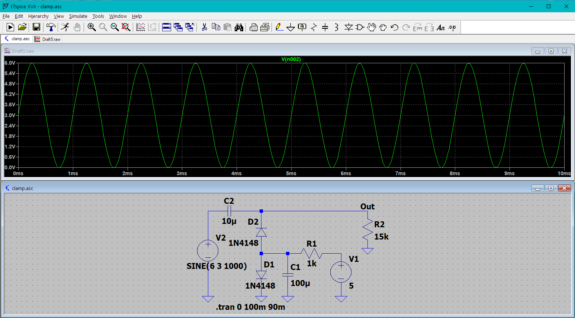The image size is (575, 318).
Task: Select the Diode placement tool
Action: coord(348,27)
